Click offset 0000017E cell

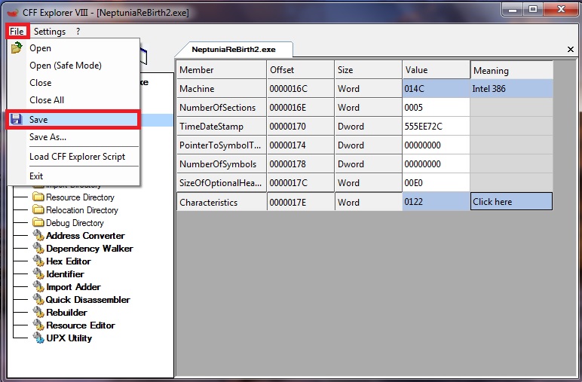[300, 202]
